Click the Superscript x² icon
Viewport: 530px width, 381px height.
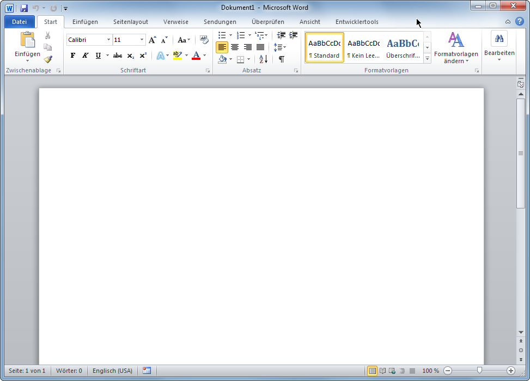coord(143,56)
